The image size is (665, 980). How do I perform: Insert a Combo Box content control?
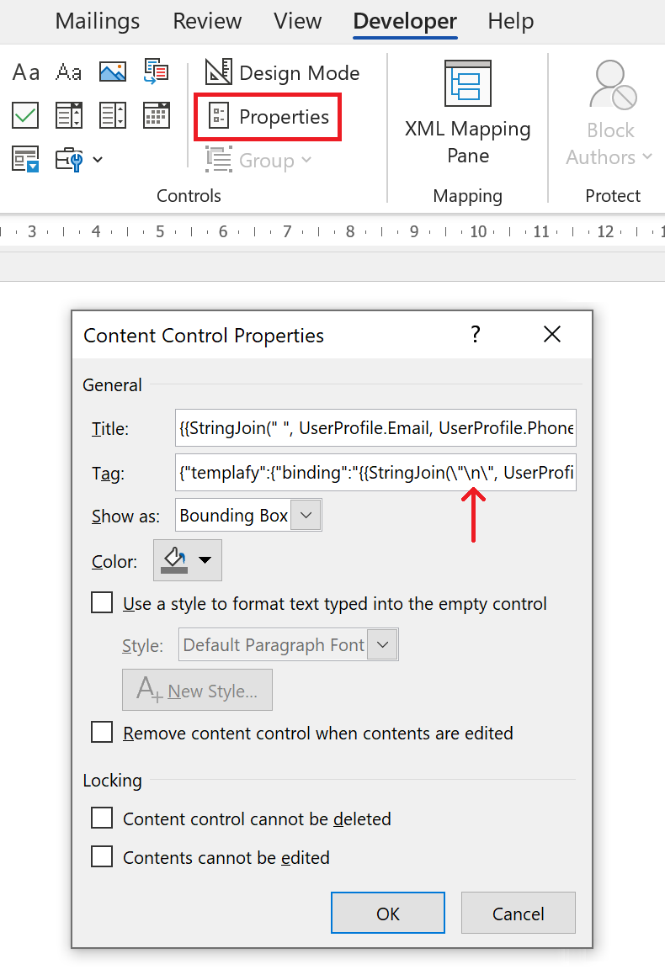(x=69, y=115)
